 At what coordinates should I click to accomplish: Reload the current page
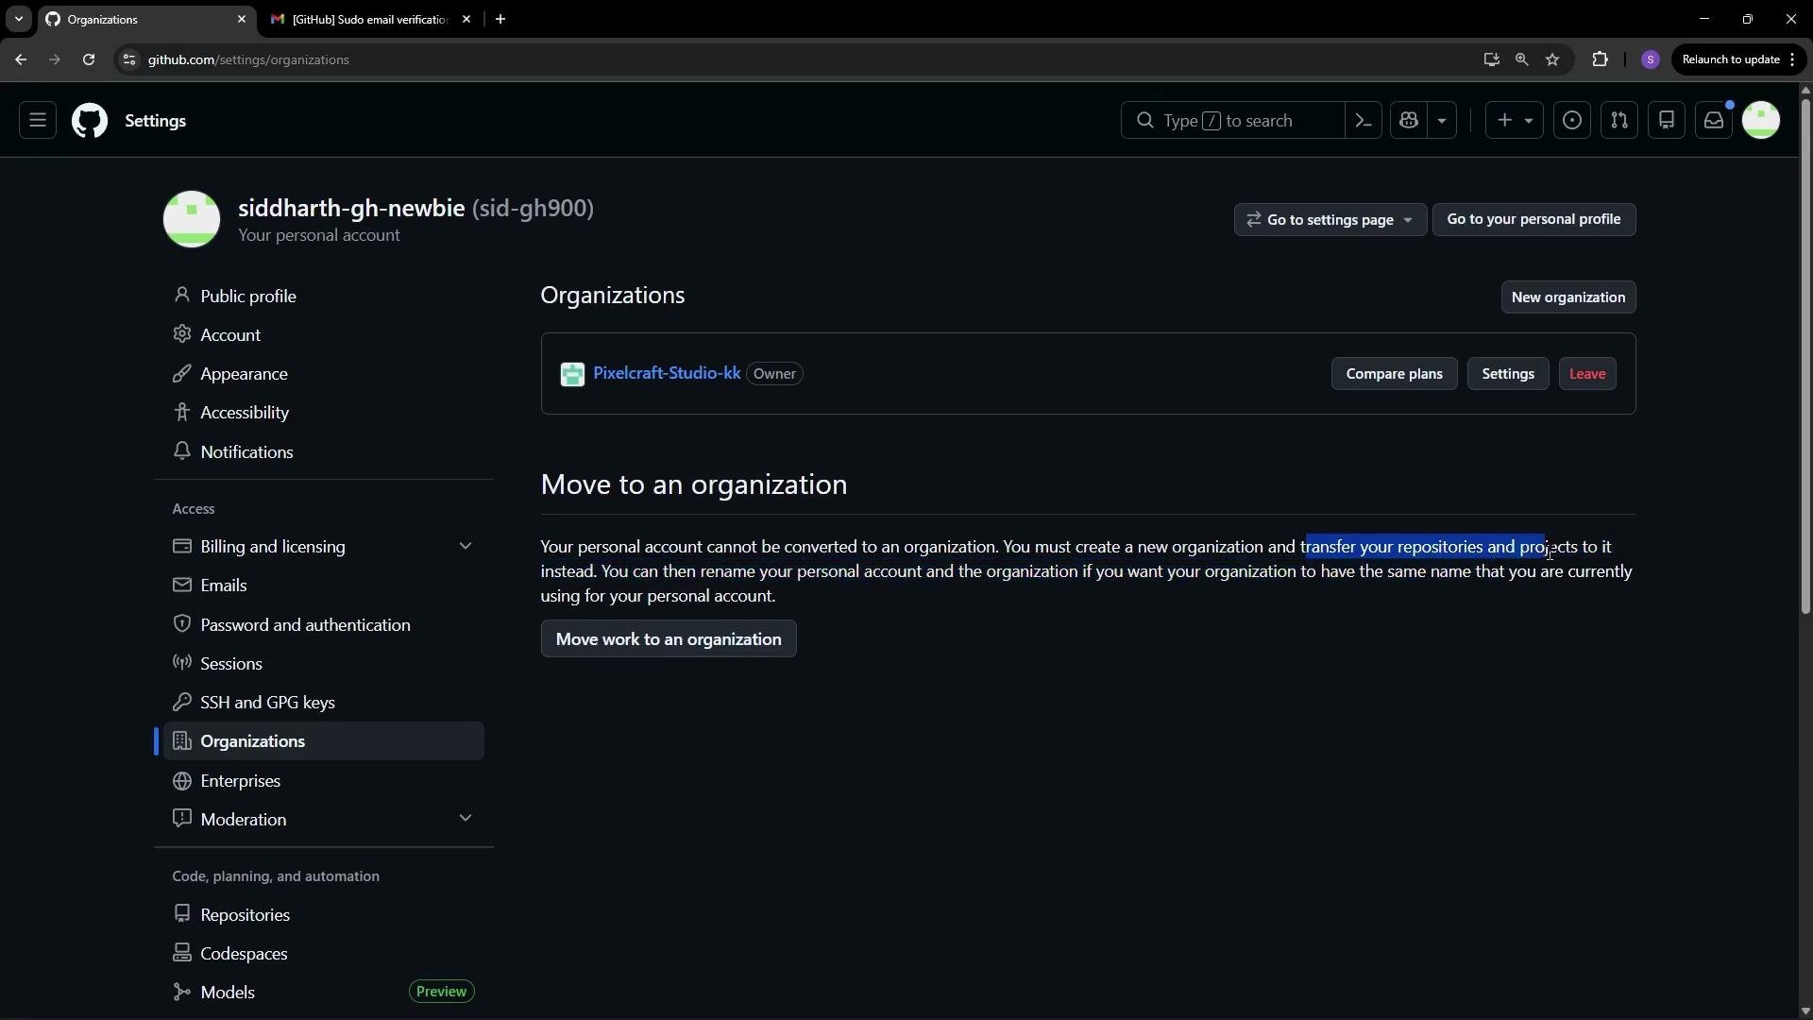pyautogui.click(x=89, y=59)
